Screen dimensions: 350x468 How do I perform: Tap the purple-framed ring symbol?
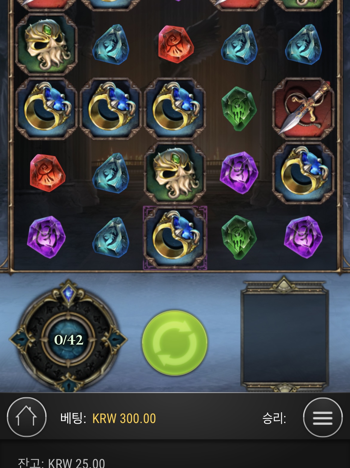click(175, 238)
